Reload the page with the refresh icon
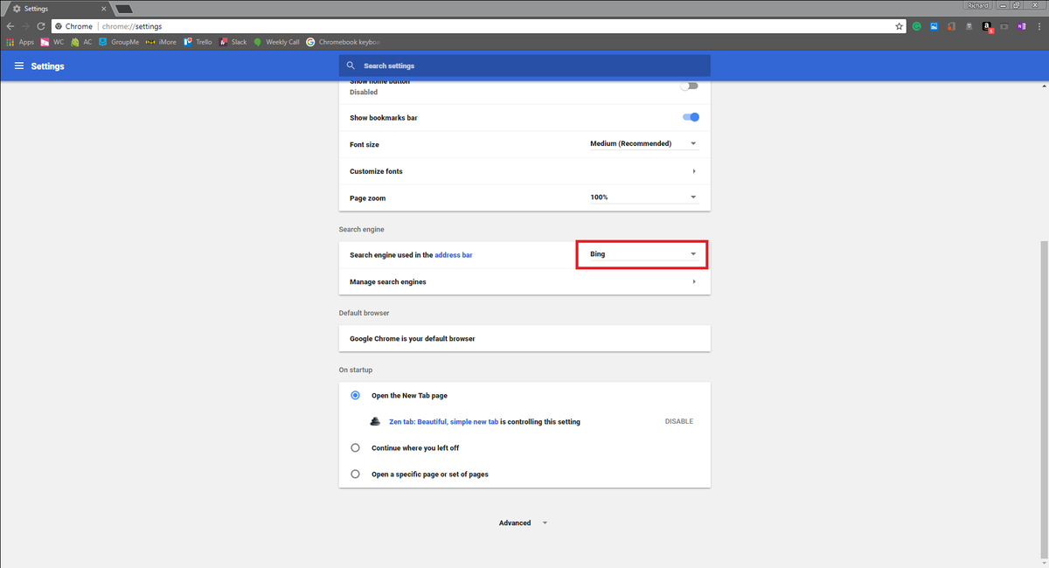 click(40, 26)
